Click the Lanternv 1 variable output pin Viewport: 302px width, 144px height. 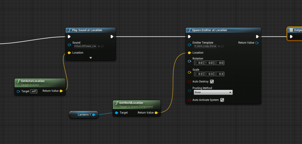[x=93, y=115]
